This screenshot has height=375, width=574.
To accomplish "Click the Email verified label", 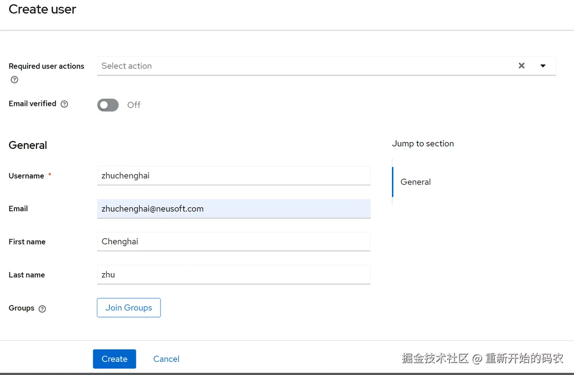I will click(32, 104).
